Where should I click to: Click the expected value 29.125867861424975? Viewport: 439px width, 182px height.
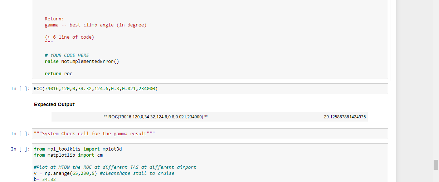pos(345,117)
